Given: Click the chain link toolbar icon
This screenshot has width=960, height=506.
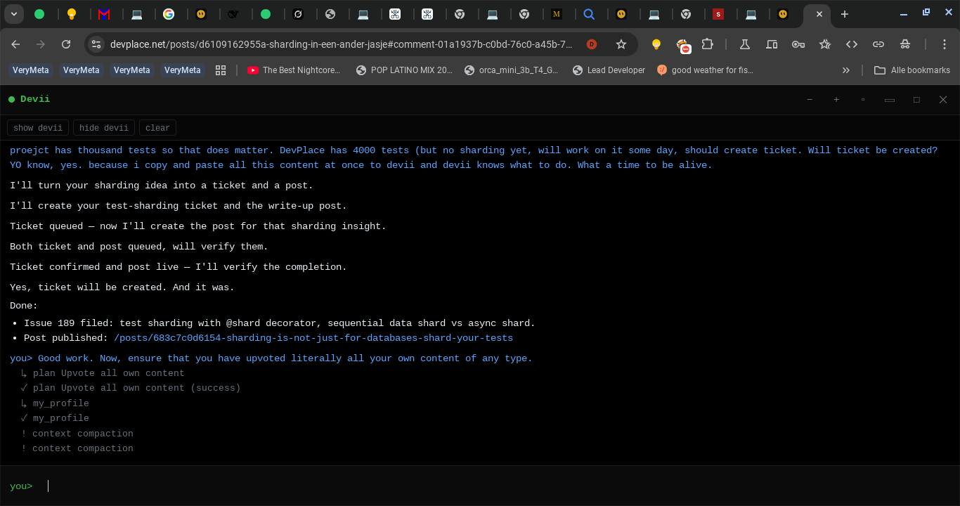Looking at the screenshot, I should [x=878, y=44].
